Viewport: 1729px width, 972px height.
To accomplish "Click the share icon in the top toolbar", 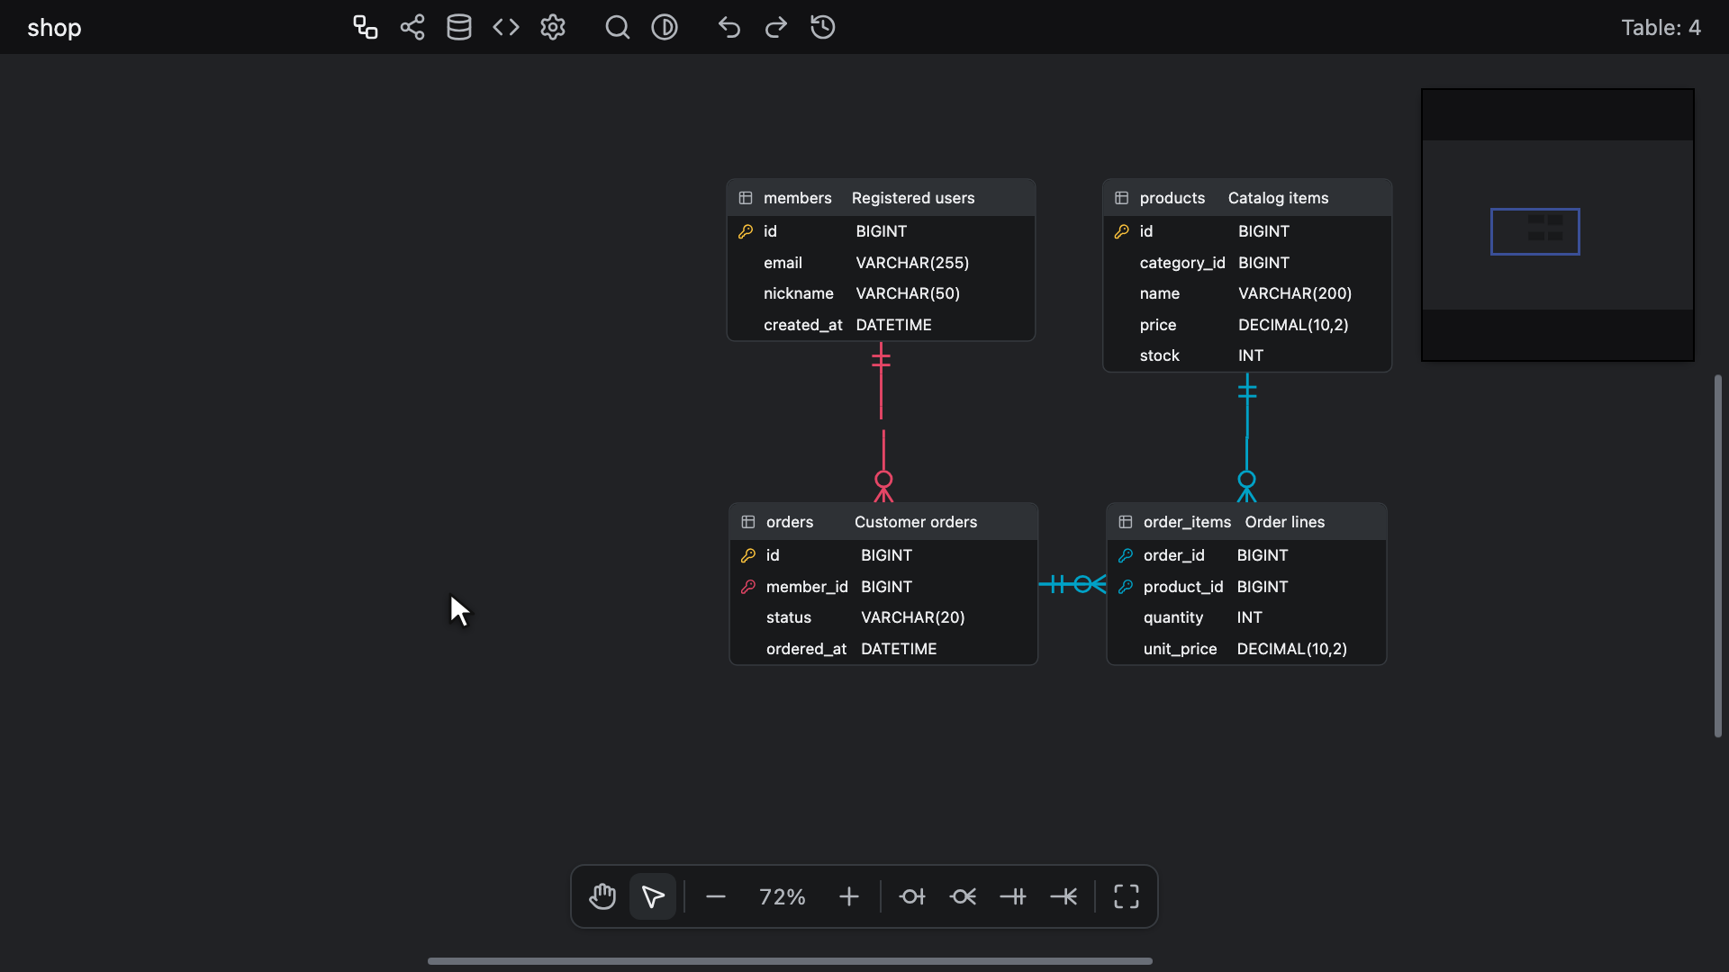I will (x=412, y=27).
